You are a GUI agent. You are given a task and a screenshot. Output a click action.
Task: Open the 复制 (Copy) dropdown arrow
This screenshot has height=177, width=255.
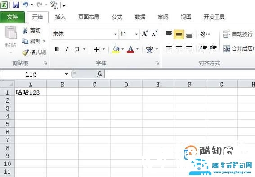[x=44, y=41]
